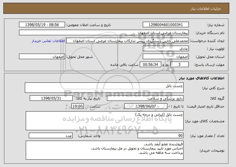Click the label ایجاد کننده درخواست

coord(207,41)
